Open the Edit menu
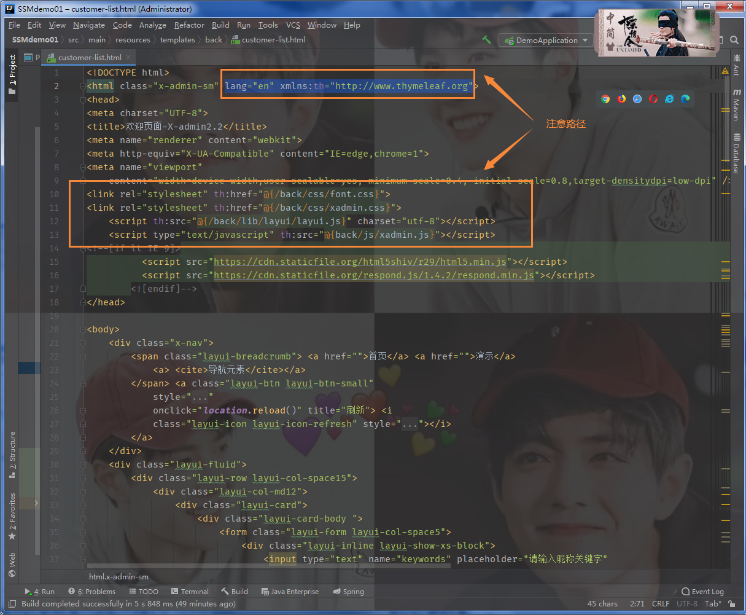The image size is (746, 615). click(x=34, y=25)
